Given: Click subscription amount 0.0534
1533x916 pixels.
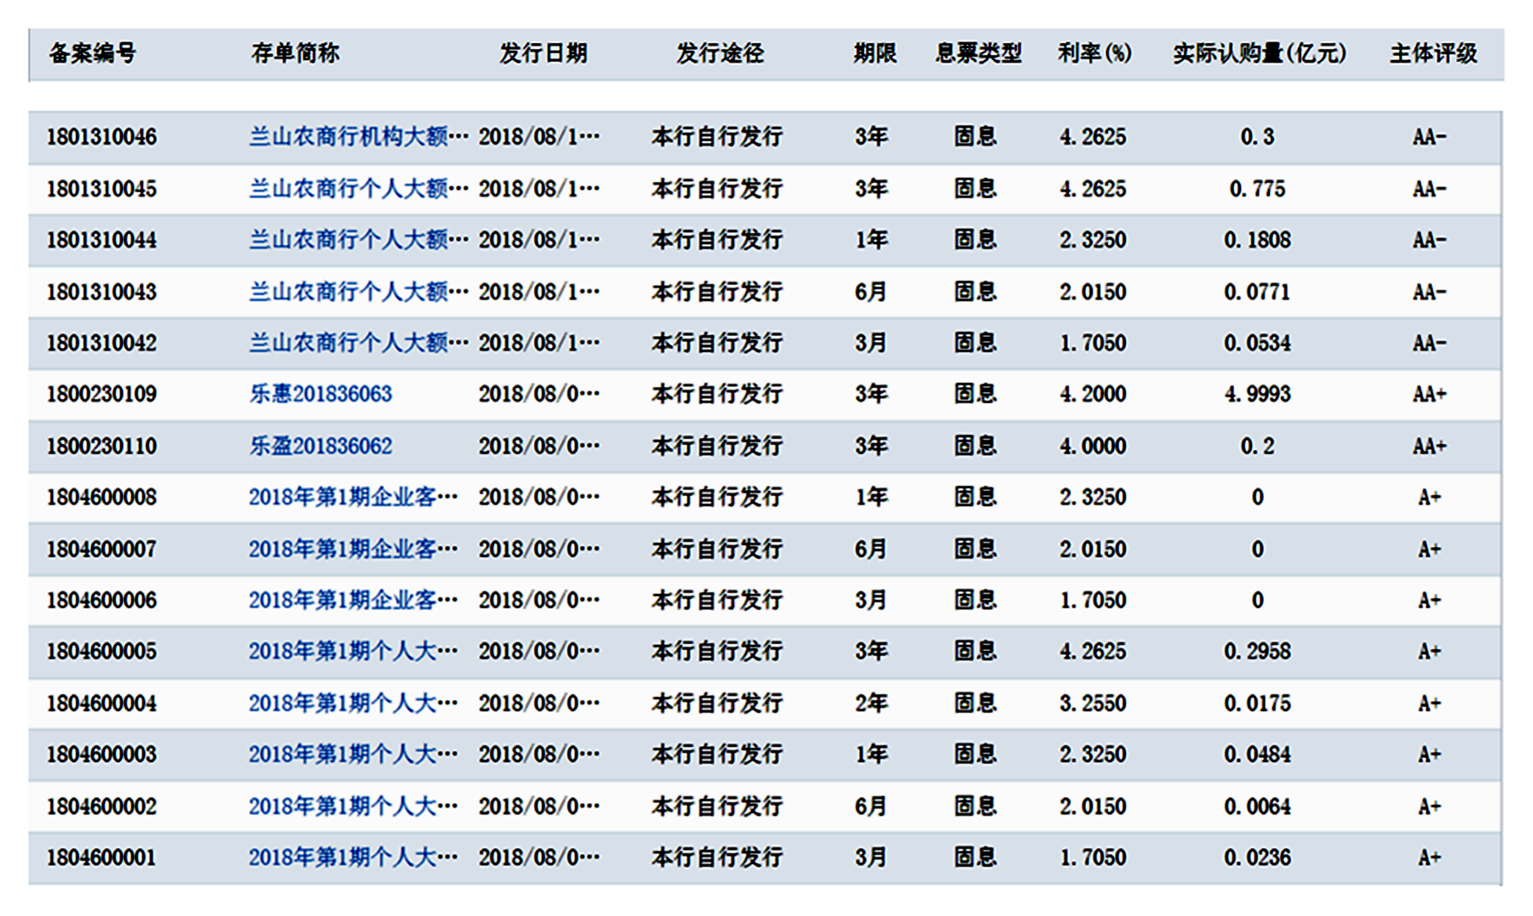Looking at the screenshot, I should 1258,343.
